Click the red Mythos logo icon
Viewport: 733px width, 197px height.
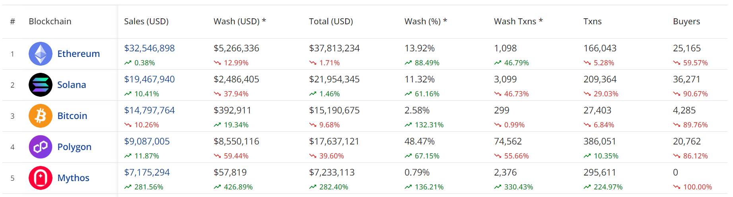(41, 178)
